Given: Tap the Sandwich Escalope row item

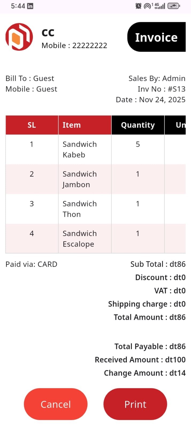Looking at the screenshot, I should [x=79, y=238].
